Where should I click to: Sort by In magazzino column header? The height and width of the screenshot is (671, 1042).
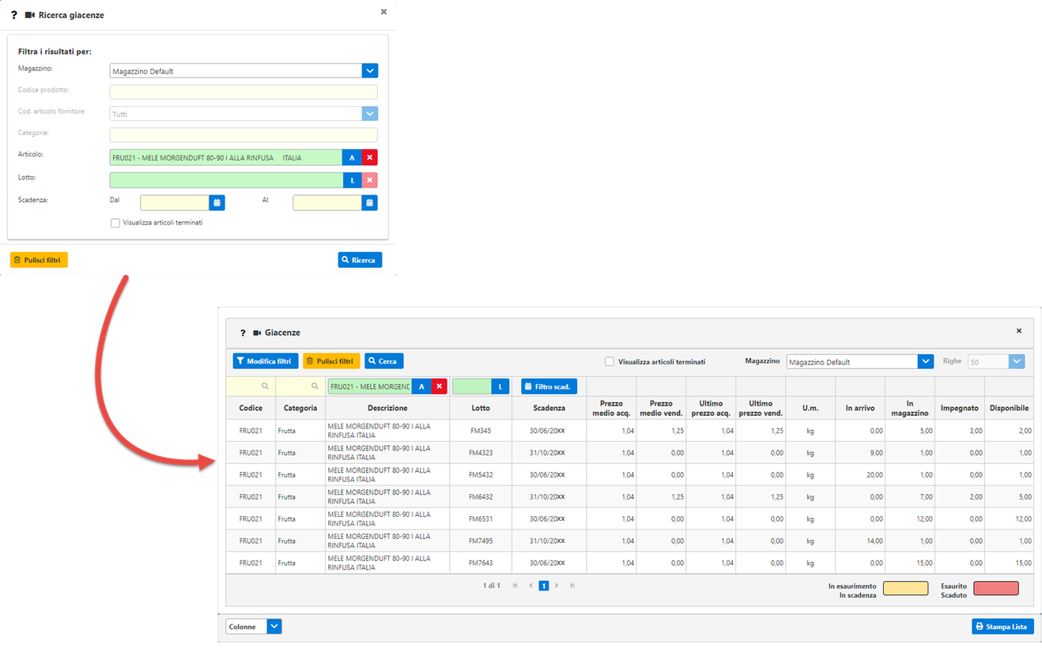click(910, 408)
